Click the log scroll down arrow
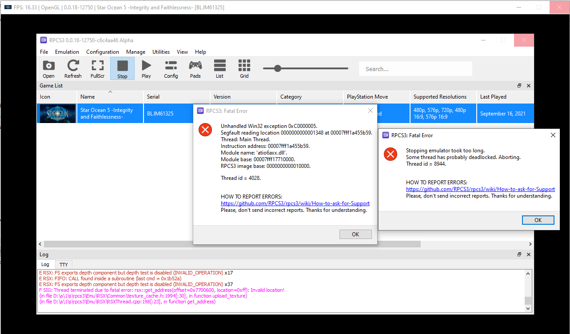This screenshot has width=570, height=334. click(x=528, y=308)
